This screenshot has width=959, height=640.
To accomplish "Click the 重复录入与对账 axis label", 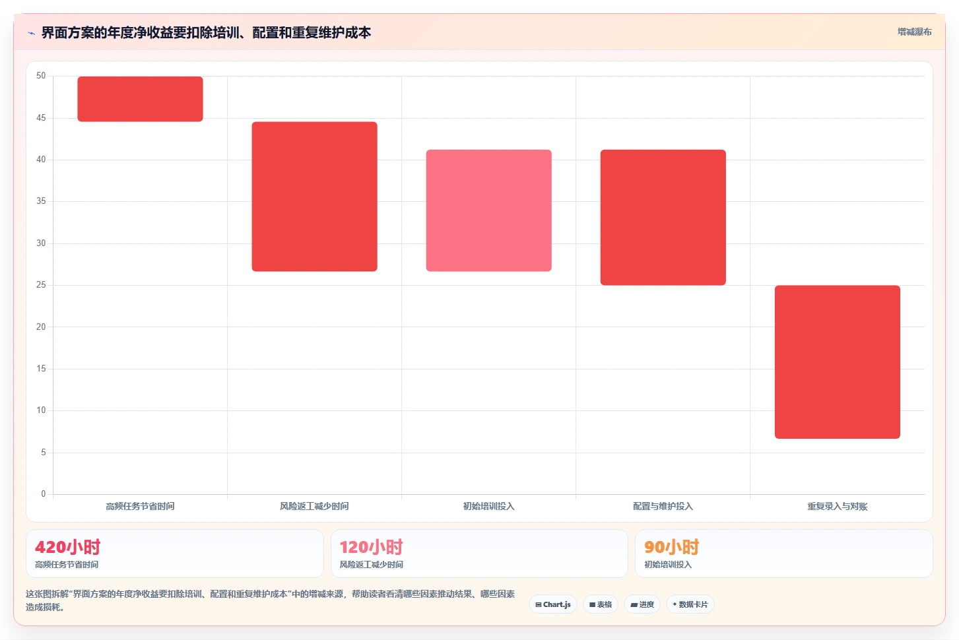I will (x=837, y=506).
